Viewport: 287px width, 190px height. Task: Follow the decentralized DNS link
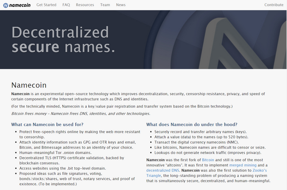click(x=163, y=170)
